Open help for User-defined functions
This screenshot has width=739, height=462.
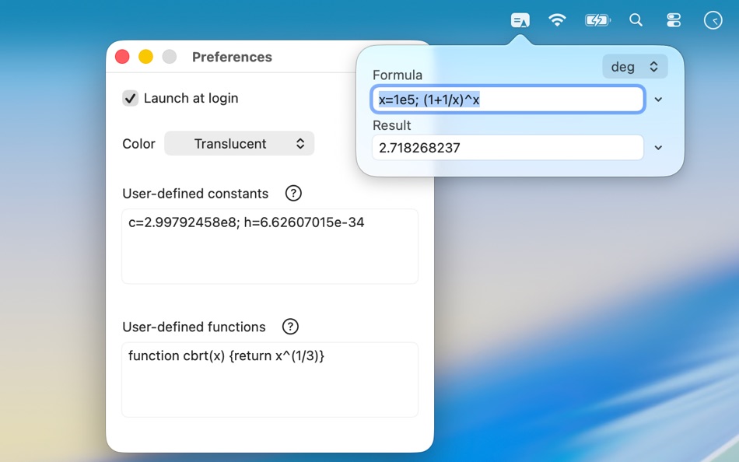click(x=290, y=327)
